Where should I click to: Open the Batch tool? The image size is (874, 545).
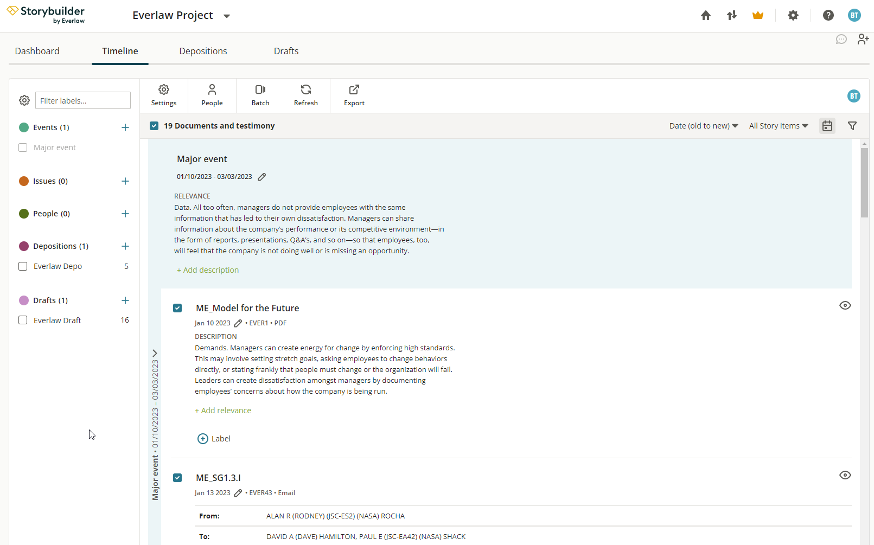pos(260,95)
